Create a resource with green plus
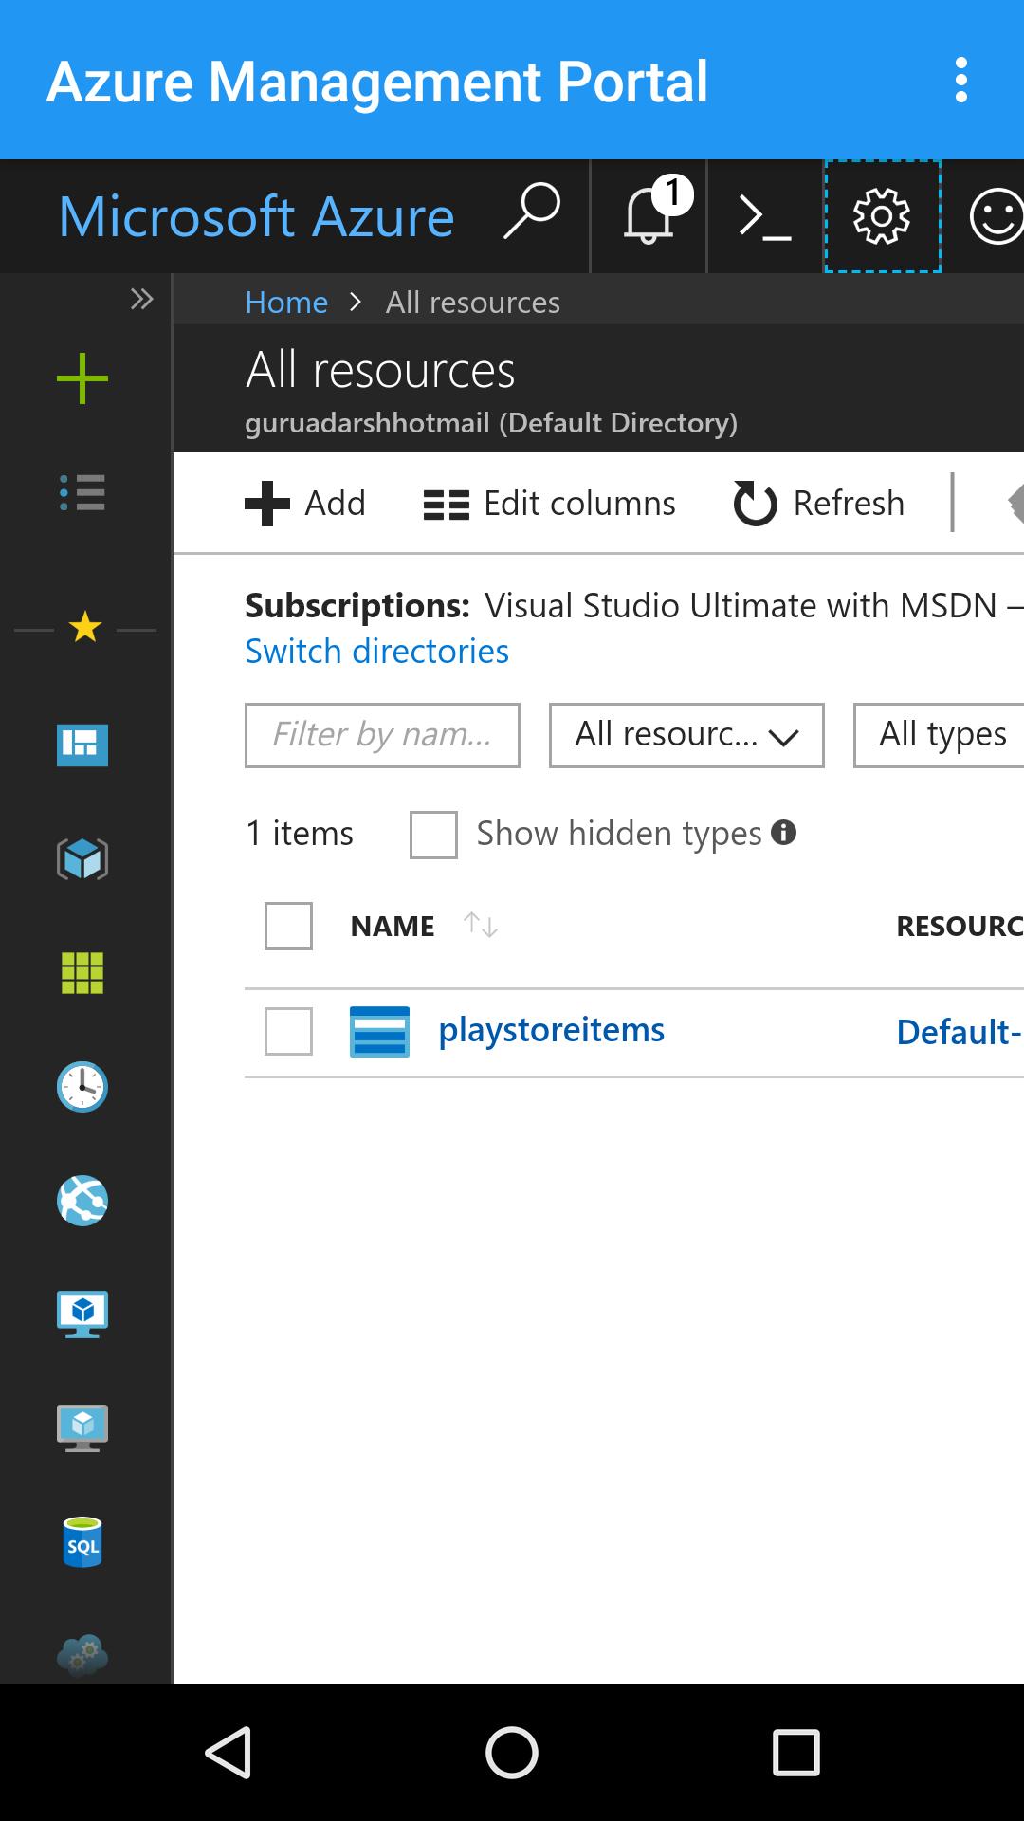The height and width of the screenshot is (1821, 1024). [x=82, y=378]
